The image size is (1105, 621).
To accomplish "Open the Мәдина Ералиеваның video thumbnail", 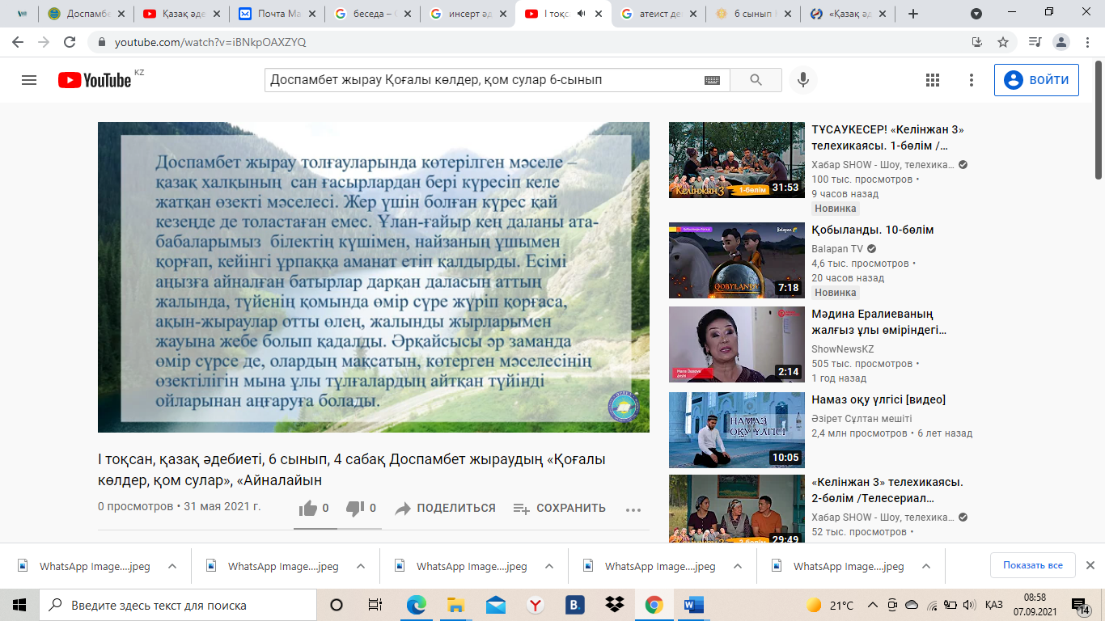I will (x=737, y=344).
